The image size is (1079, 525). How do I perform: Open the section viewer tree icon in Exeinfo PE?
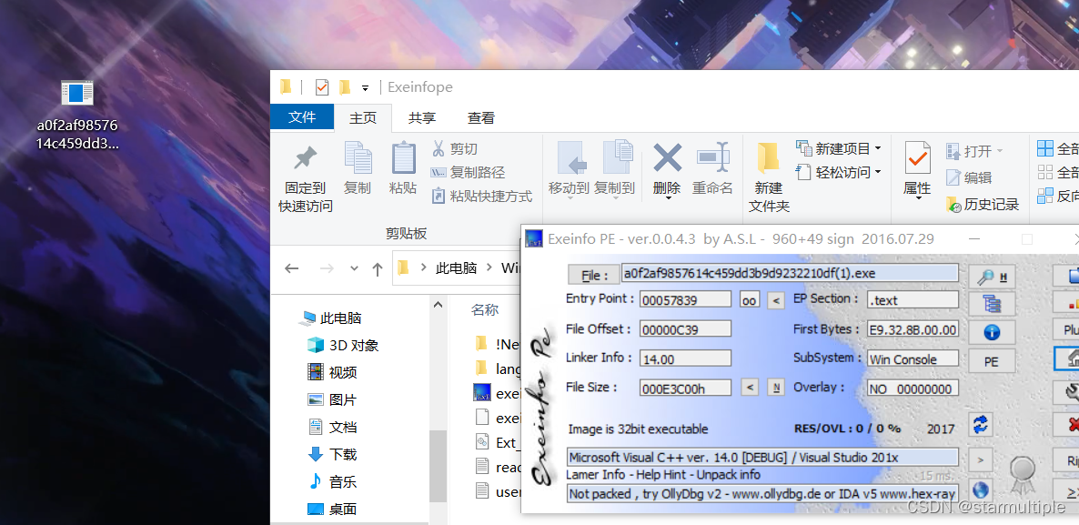point(993,303)
